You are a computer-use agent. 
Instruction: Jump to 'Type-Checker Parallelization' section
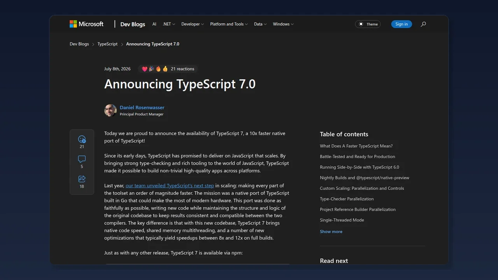[347, 199]
